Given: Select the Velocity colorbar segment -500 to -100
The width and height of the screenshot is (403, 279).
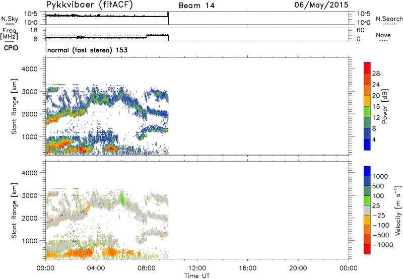Looking at the screenshot, I should [x=367, y=230].
